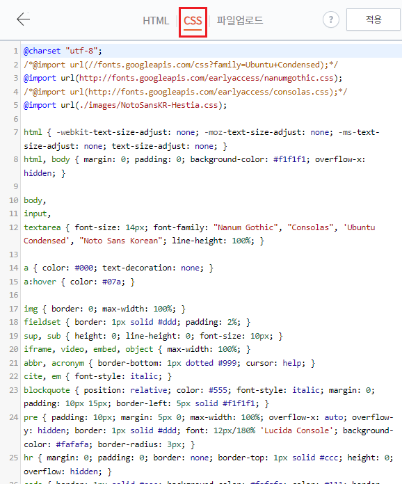Open the help question mark icon
This screenshot has height=484, width=402.
pyautogui.click(x=330, y=19)
